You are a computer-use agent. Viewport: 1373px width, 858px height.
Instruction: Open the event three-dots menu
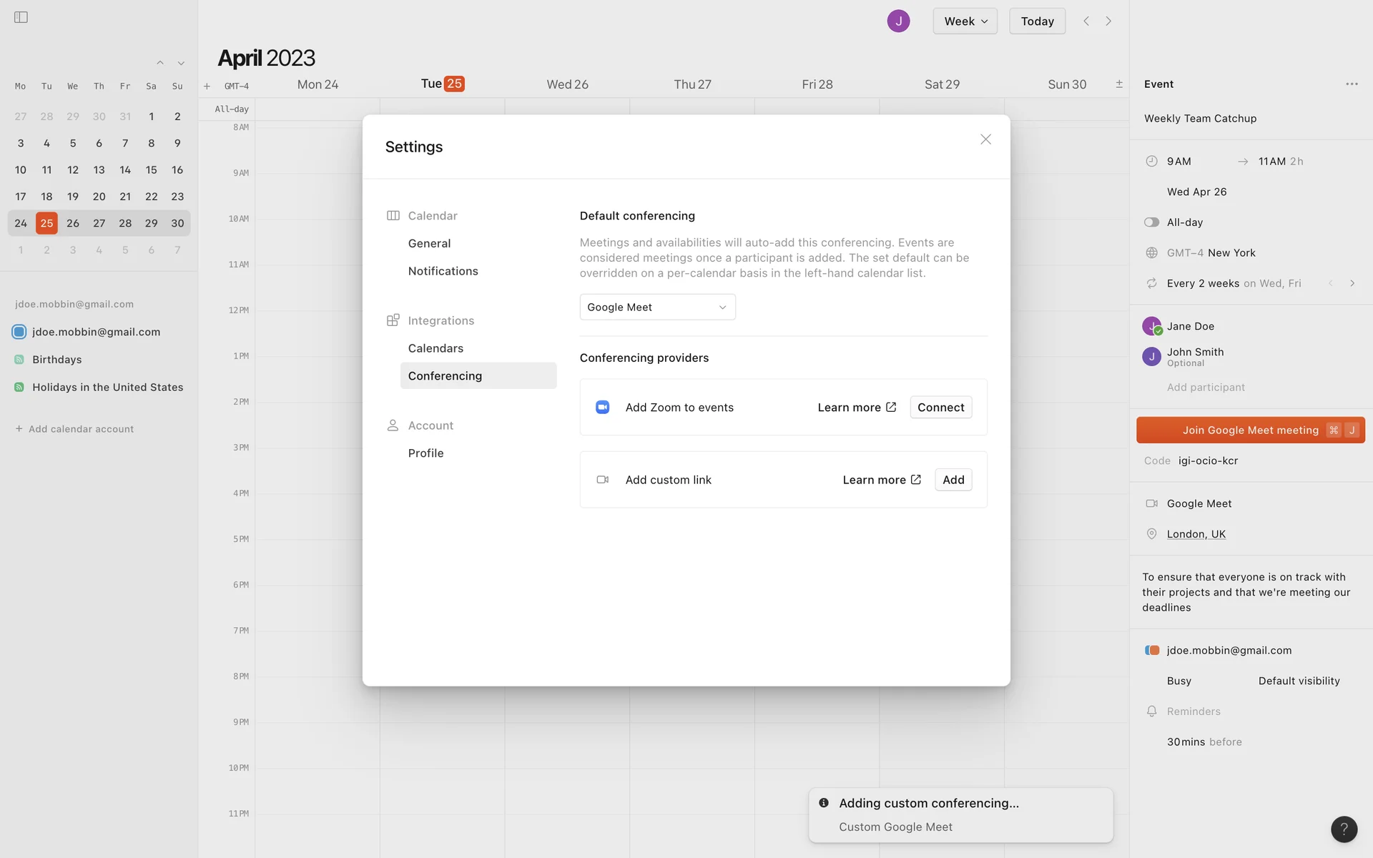(x=1351, y=84)
